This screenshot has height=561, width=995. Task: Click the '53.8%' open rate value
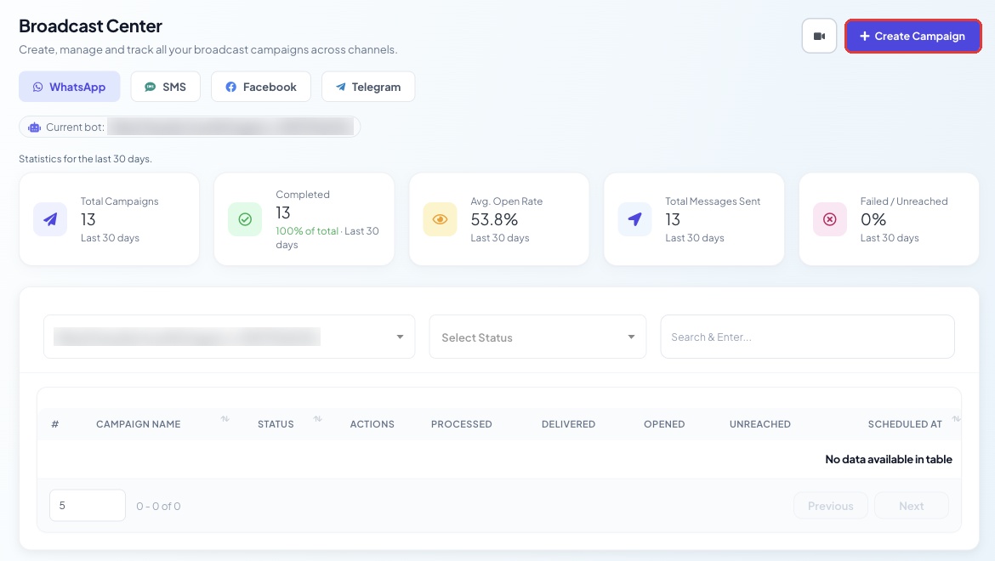(494, 219)
